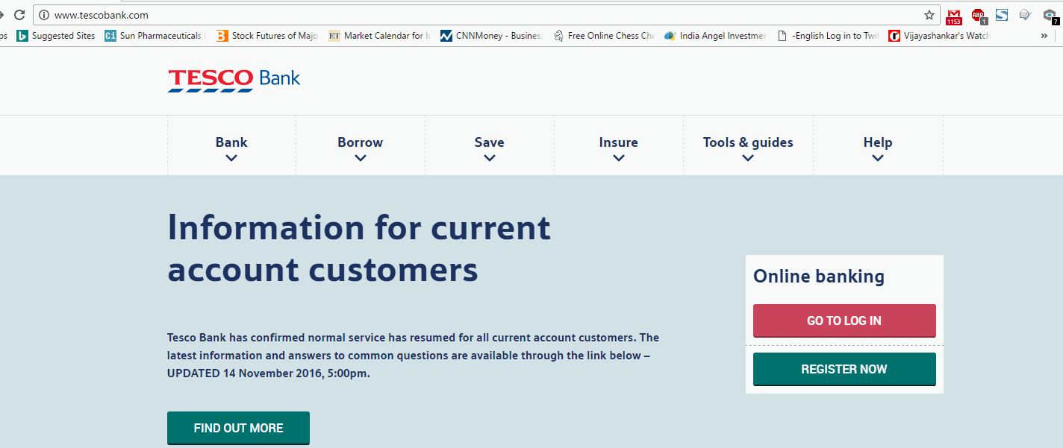Open the Adblock Plus extension icon

click(x=979, y=16)
